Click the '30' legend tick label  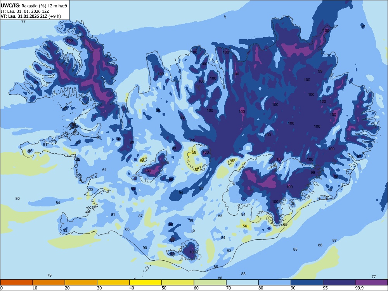coord(99,288)
